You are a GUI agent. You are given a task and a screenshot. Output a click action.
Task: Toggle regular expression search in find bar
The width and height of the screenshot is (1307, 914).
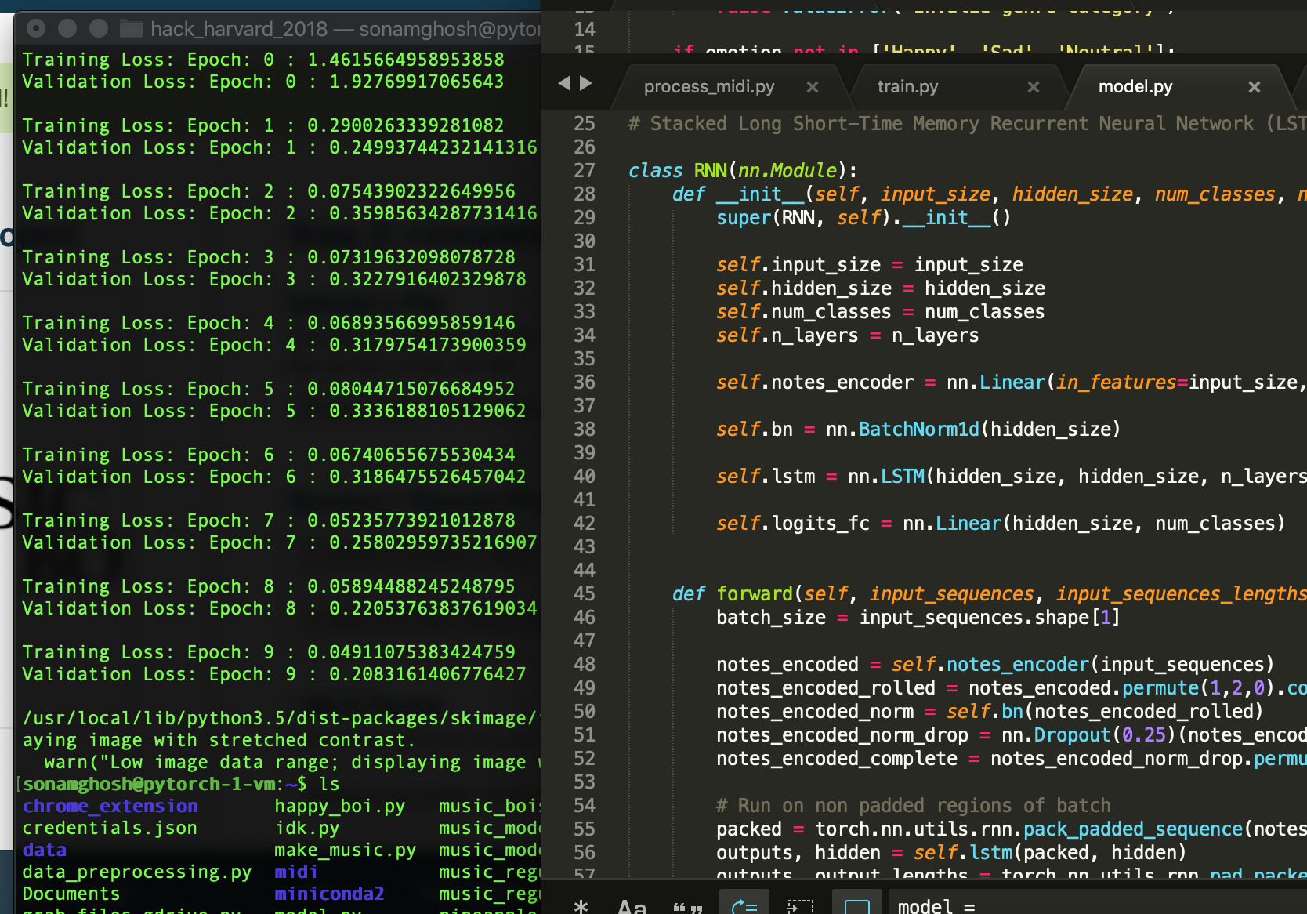pyautogui.click(x=581, y=906)
